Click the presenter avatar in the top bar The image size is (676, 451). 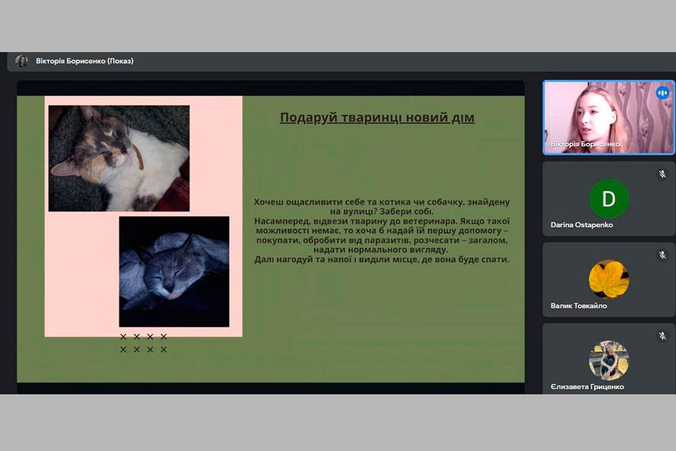point(22,61)
